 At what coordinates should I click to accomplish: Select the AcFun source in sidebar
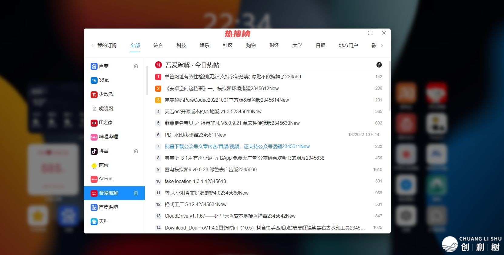(102, 179)
